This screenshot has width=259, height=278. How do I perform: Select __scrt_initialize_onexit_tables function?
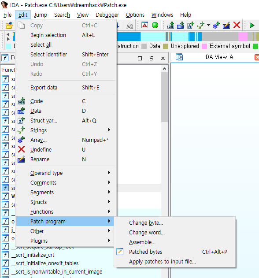(45, 263)
